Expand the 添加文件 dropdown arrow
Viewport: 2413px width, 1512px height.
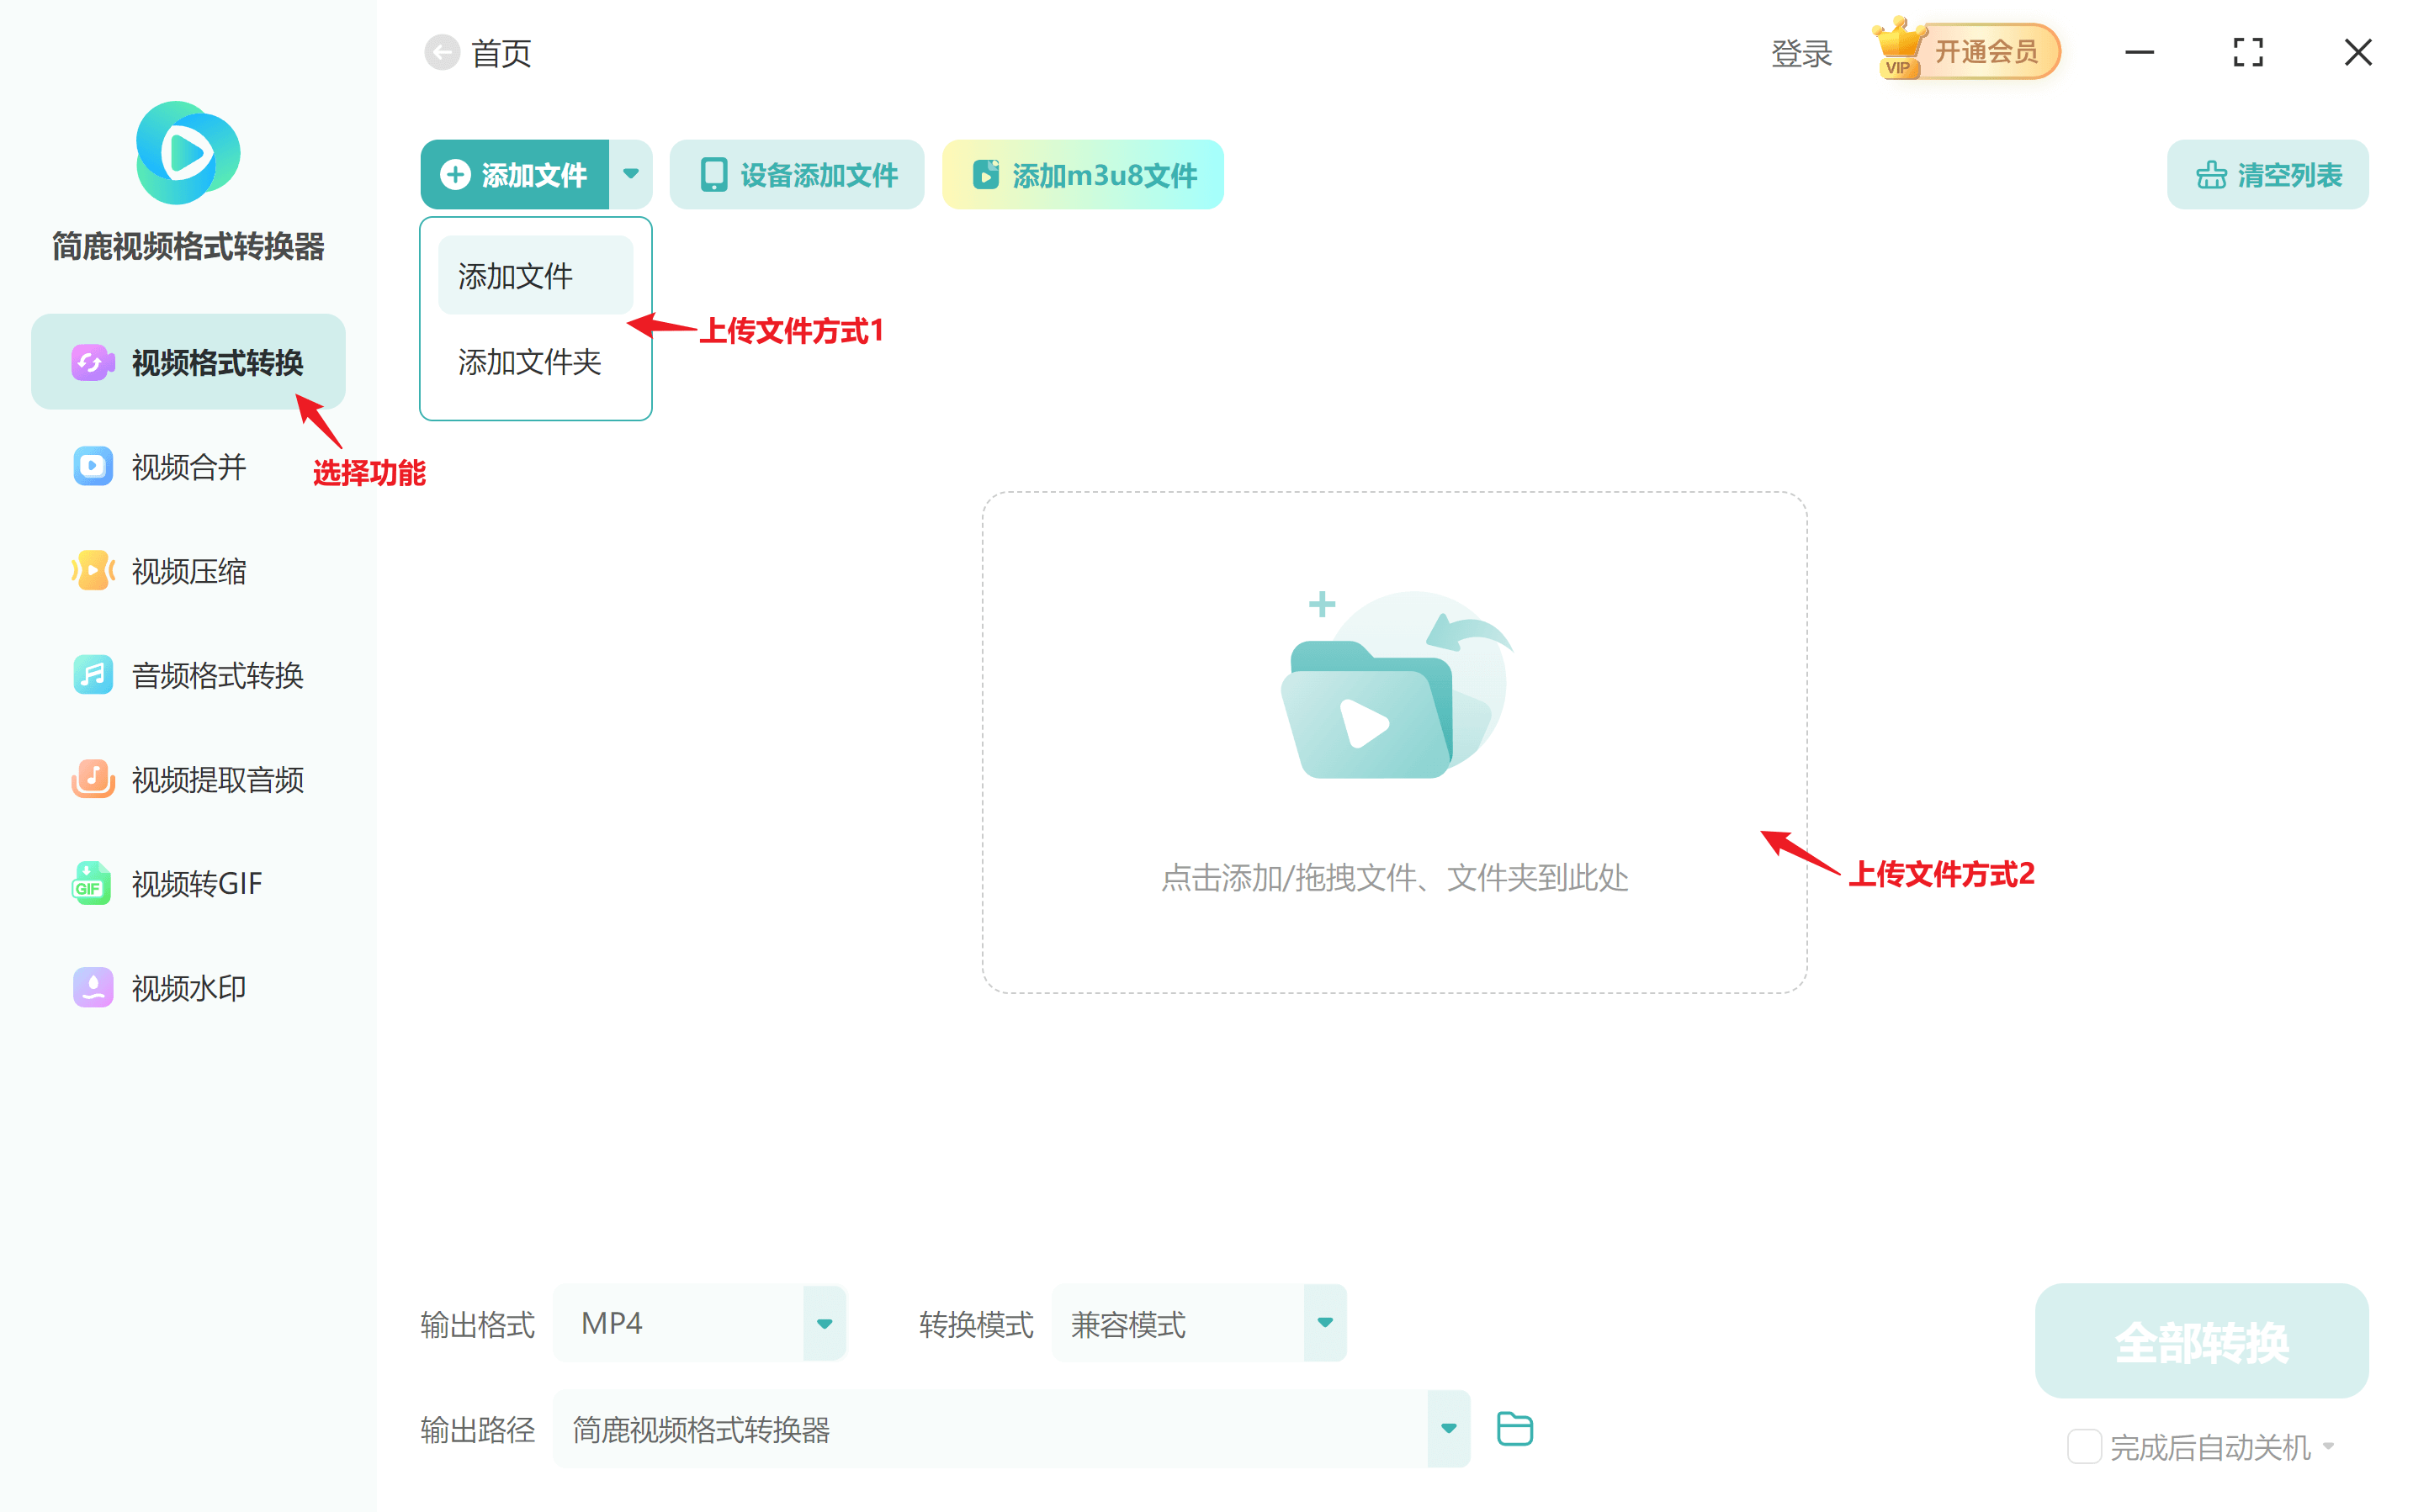pyautogui.click(x=631, y=174)
